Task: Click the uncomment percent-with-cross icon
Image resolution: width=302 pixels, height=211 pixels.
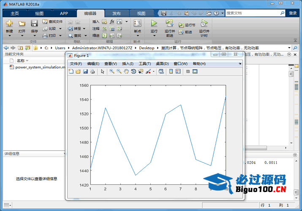Action: (112, 29)
